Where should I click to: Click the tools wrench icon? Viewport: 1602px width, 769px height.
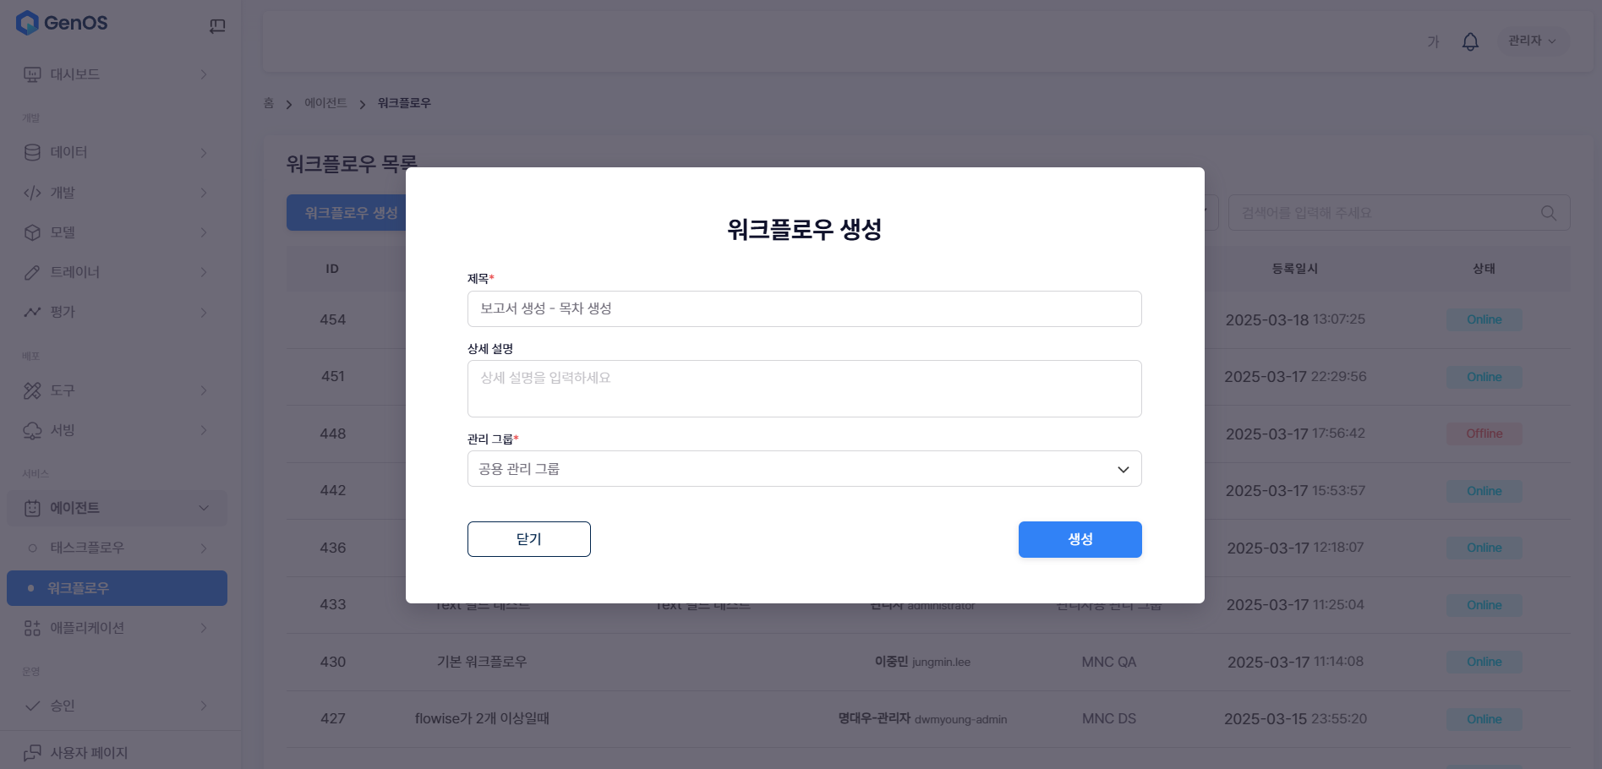(32, 390)
